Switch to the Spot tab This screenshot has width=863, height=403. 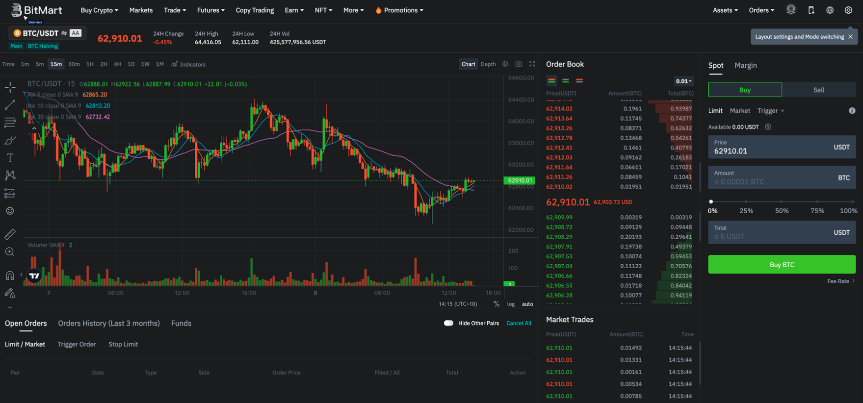(x=715, y=65)
